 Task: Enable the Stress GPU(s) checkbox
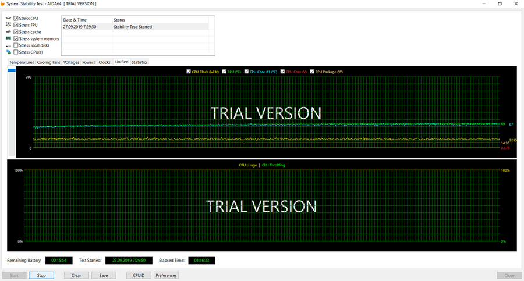16,52
